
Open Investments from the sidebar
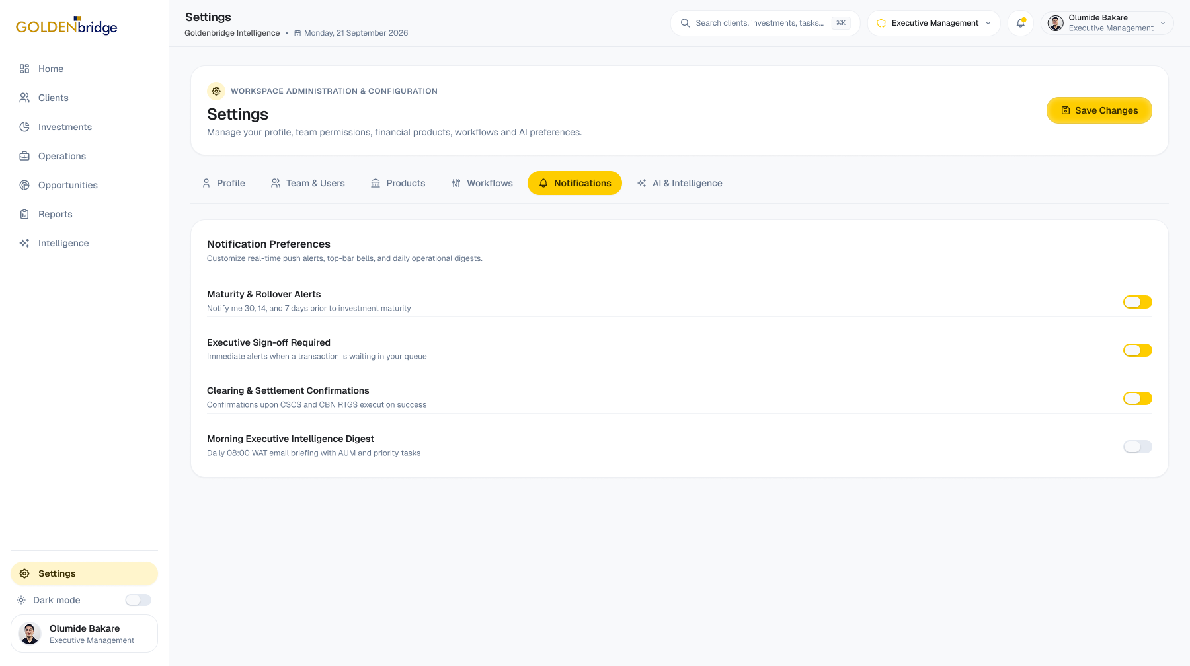pos(84,127)
